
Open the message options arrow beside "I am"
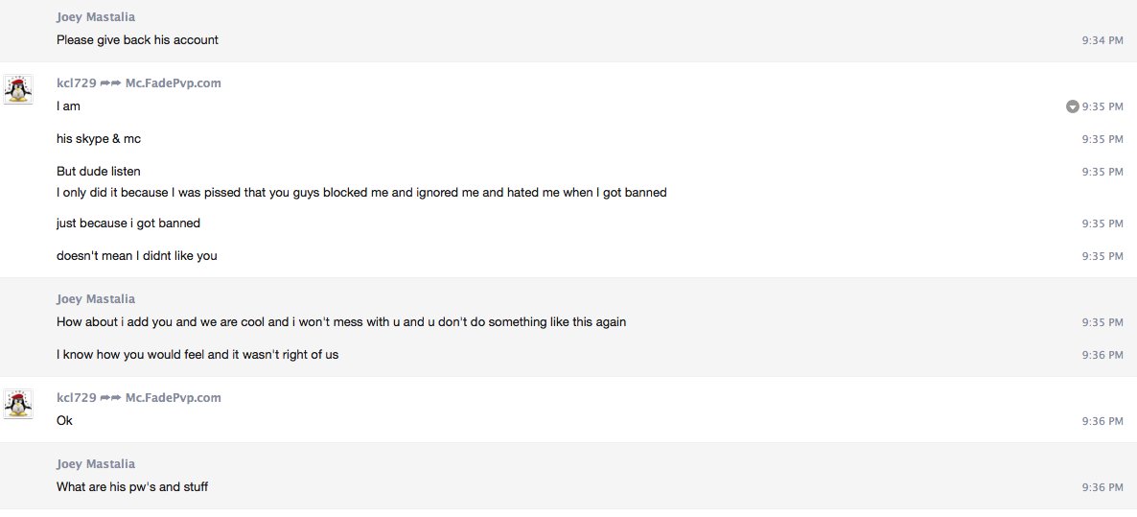click(x=1072, y=106)
